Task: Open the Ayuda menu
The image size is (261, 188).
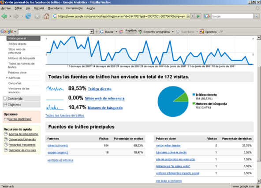Action: (x=90, y=8)
